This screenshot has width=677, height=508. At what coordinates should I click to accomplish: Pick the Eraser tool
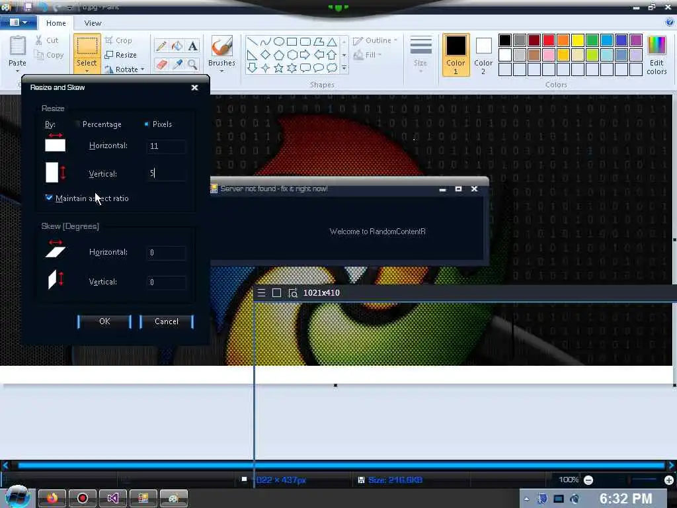pyautogui.click(x=161, y=65)
